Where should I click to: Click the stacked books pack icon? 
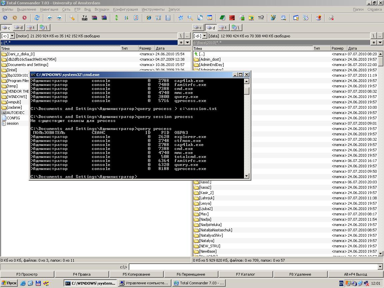[94, 18]
